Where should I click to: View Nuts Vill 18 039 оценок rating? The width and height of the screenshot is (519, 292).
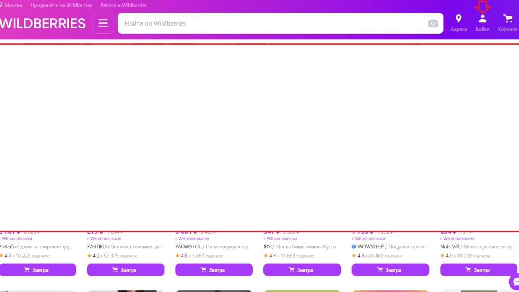(x=465, y=256)
